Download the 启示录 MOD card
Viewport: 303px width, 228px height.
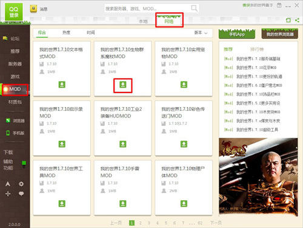62,144
